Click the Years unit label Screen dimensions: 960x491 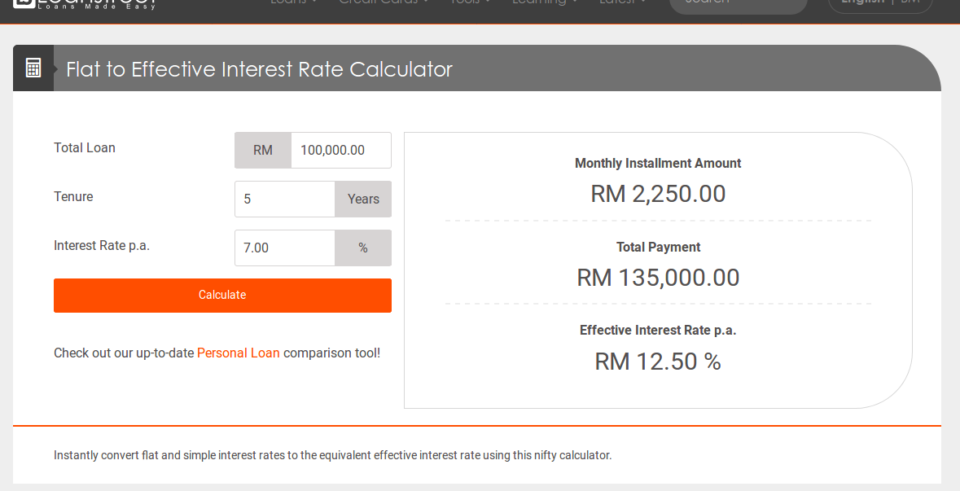click(x=363, y=199)
